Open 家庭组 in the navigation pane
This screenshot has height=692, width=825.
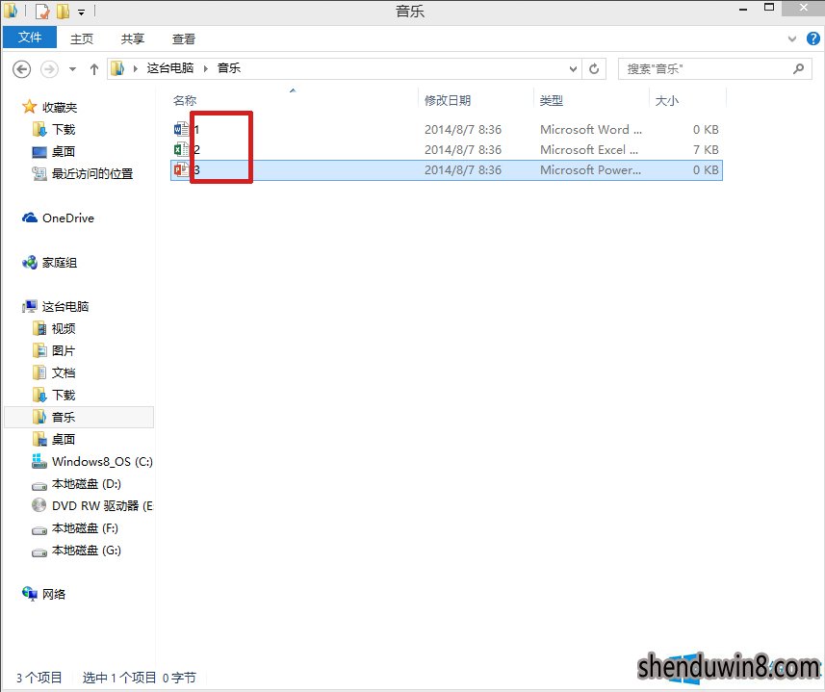tap(49, 263)
